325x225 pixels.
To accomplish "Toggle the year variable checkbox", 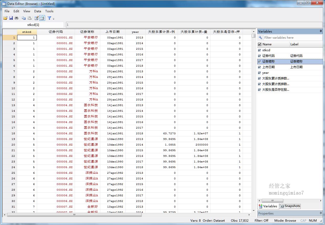I will (260, 73).
